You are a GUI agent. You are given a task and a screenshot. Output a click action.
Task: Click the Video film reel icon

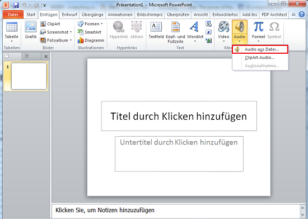[x=223, y=27]
